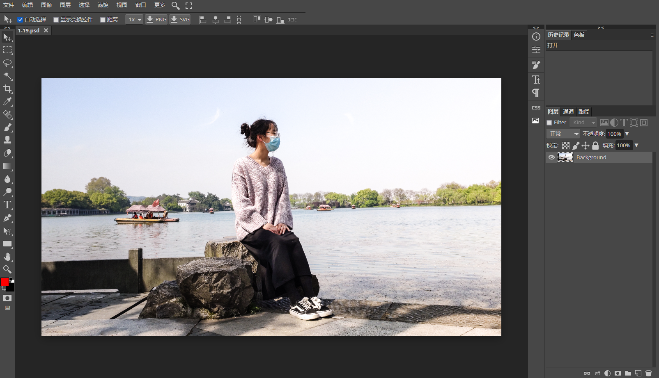
Task: Collapse the right panel group arrows
Action: point(601,27)
